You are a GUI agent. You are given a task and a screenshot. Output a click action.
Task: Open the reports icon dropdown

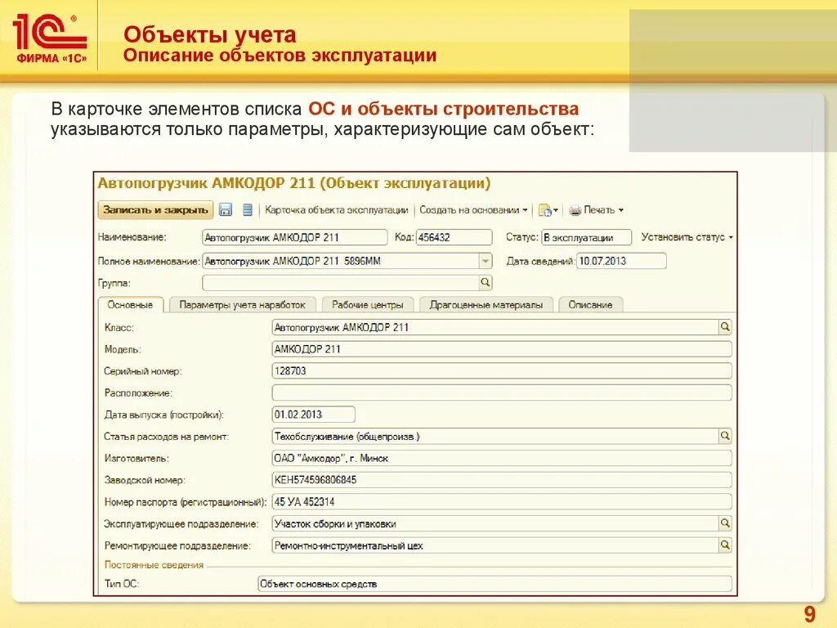(548, 210)
